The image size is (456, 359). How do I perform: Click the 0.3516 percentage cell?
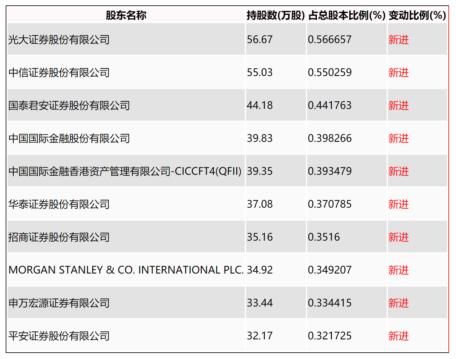click(x=324, y=237)
